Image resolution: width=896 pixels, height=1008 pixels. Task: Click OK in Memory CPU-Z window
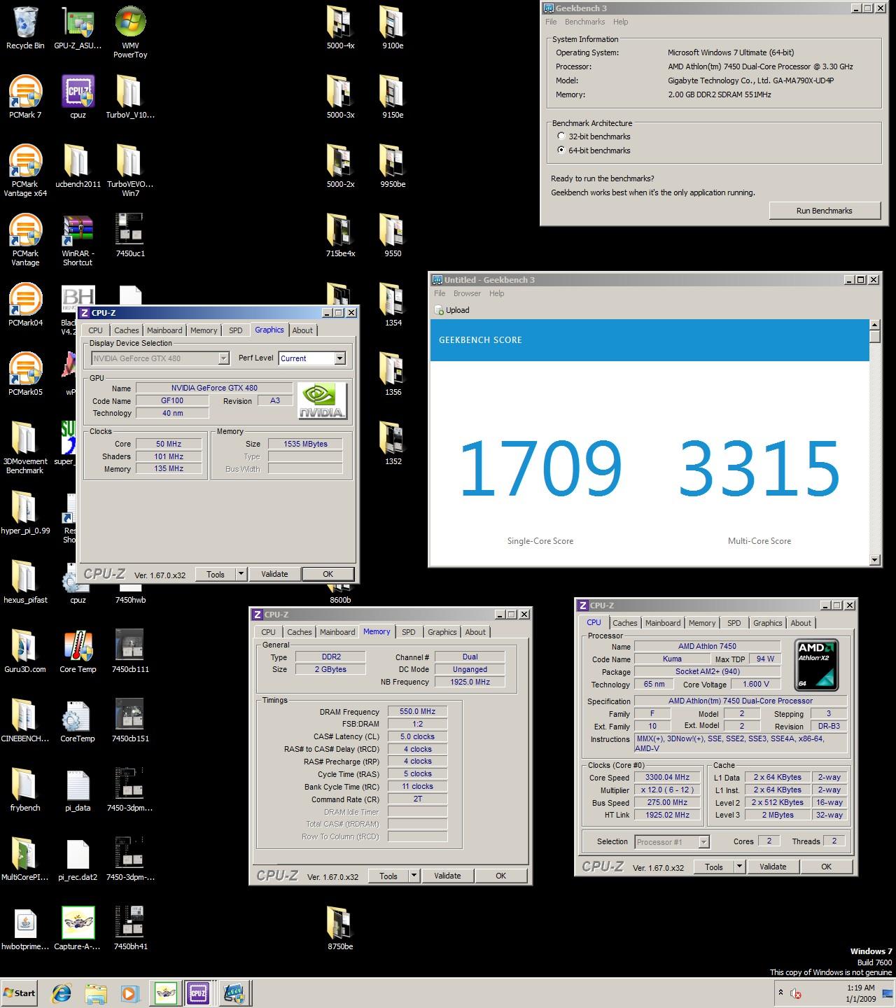pyautogui.click(x=500, y=876)
